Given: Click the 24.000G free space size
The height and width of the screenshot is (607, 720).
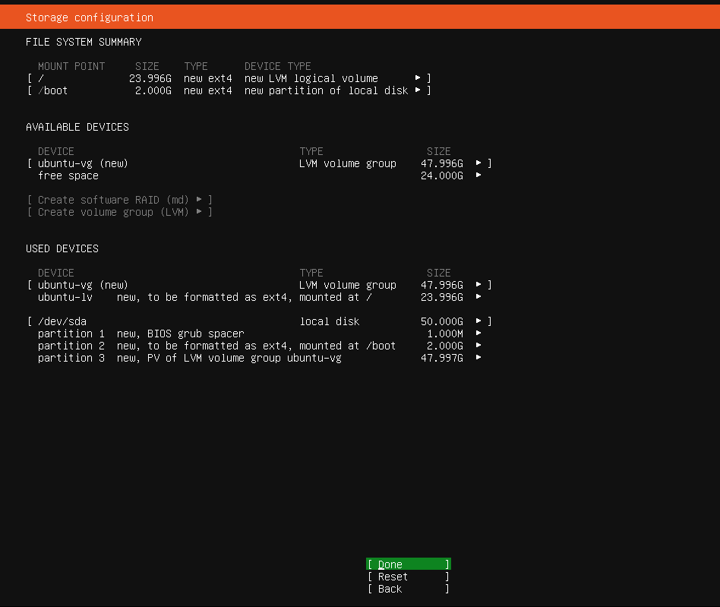Looking at the screenshot, I should click(x=442, y=175).
